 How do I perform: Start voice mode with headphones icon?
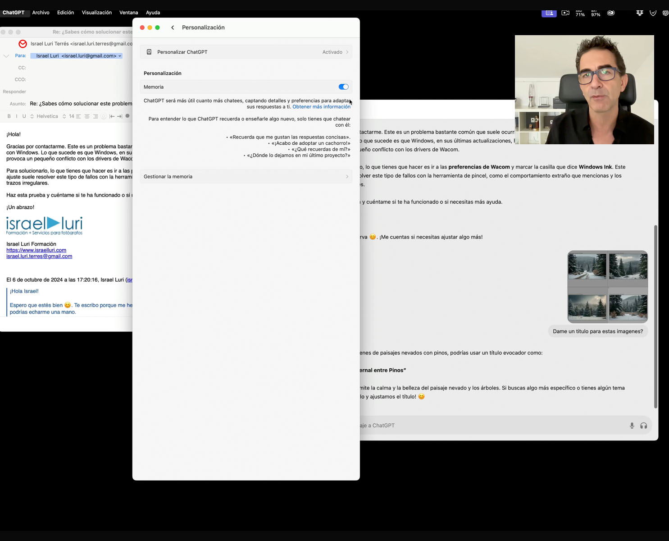pos(643,426)
